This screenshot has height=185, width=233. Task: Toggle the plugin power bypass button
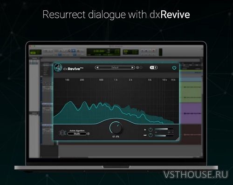[174, 68]
